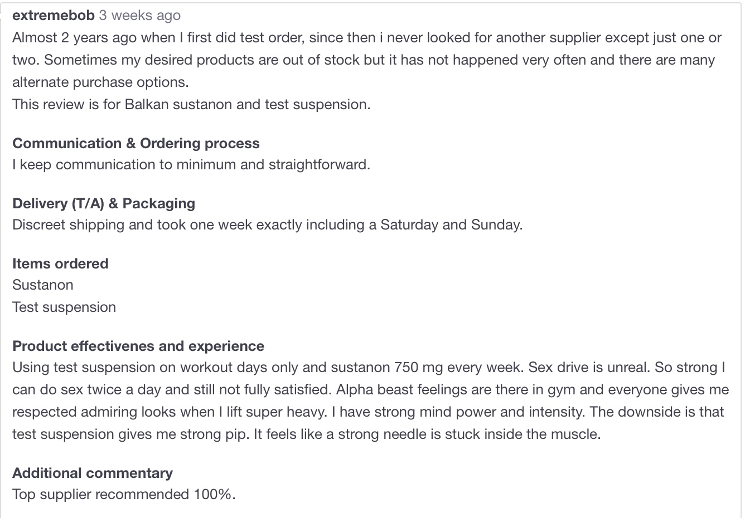Click the "alternate purchase options." line
Image resolution: width=745 pixels, height=518 pixels.
[100, 82]
